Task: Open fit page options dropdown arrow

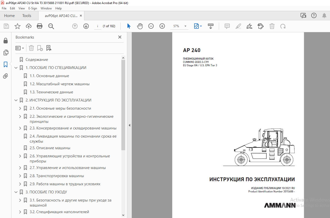Action: pyautogui.click(x=201, y=26)
